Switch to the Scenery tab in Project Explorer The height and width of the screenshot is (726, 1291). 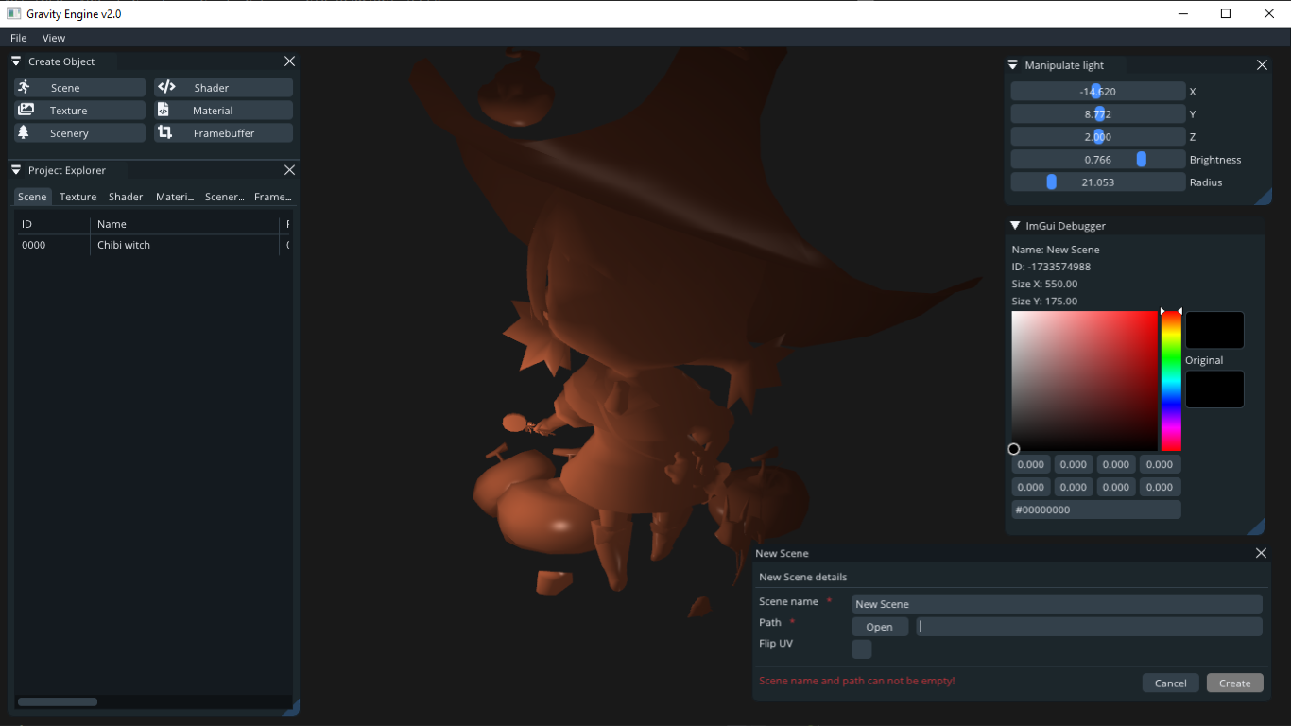225,197
